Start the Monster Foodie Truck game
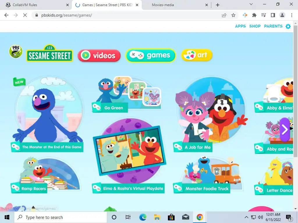This screenshot has width=298, height=223. click(x=208, y=175)
